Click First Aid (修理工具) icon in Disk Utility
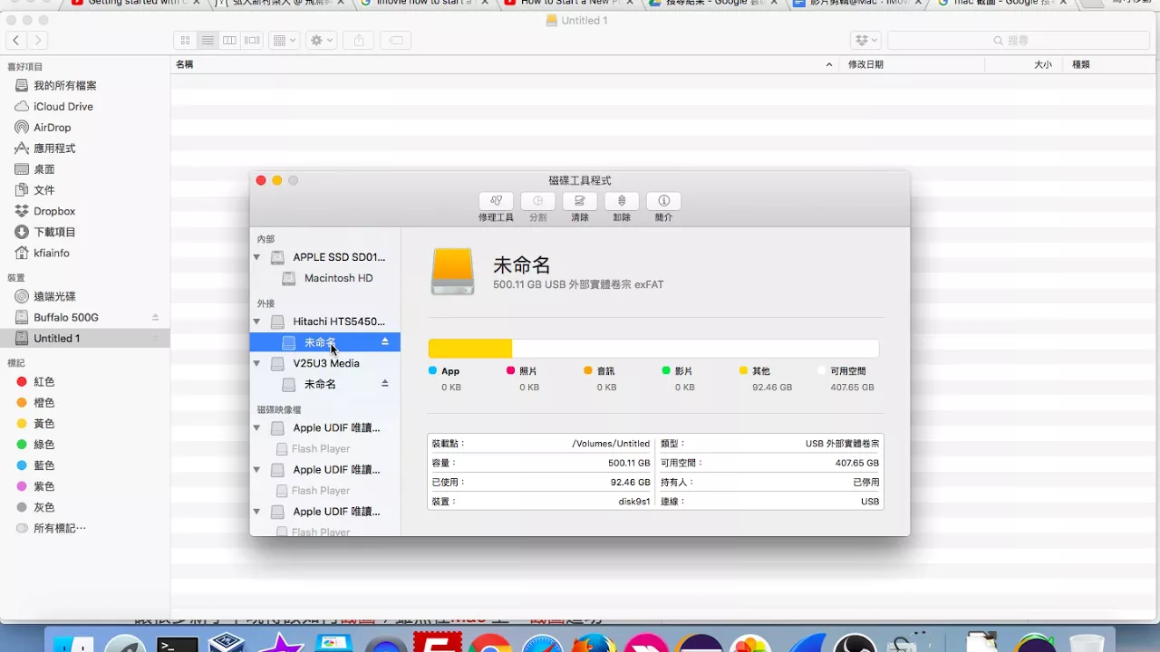1160x652 pixels. [x=496, y=201]
